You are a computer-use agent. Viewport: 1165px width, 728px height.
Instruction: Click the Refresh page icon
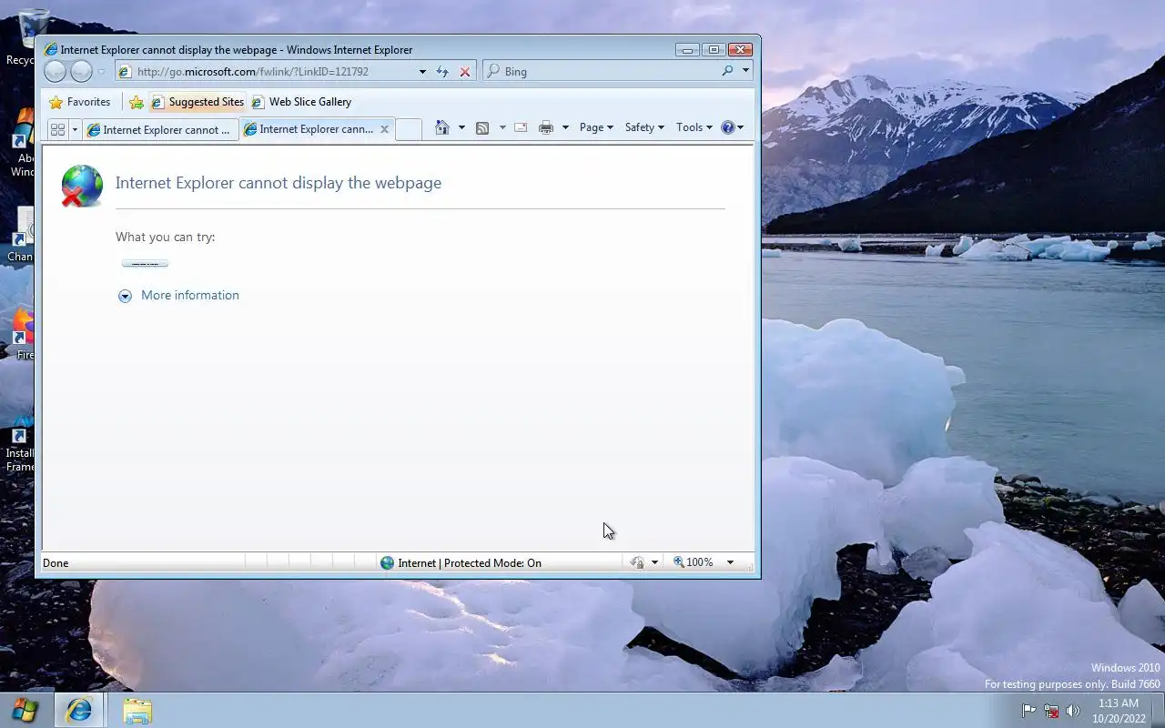point(442,72)
